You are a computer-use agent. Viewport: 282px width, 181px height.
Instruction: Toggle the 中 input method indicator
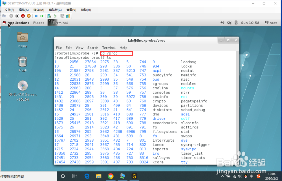click(252, 176)
